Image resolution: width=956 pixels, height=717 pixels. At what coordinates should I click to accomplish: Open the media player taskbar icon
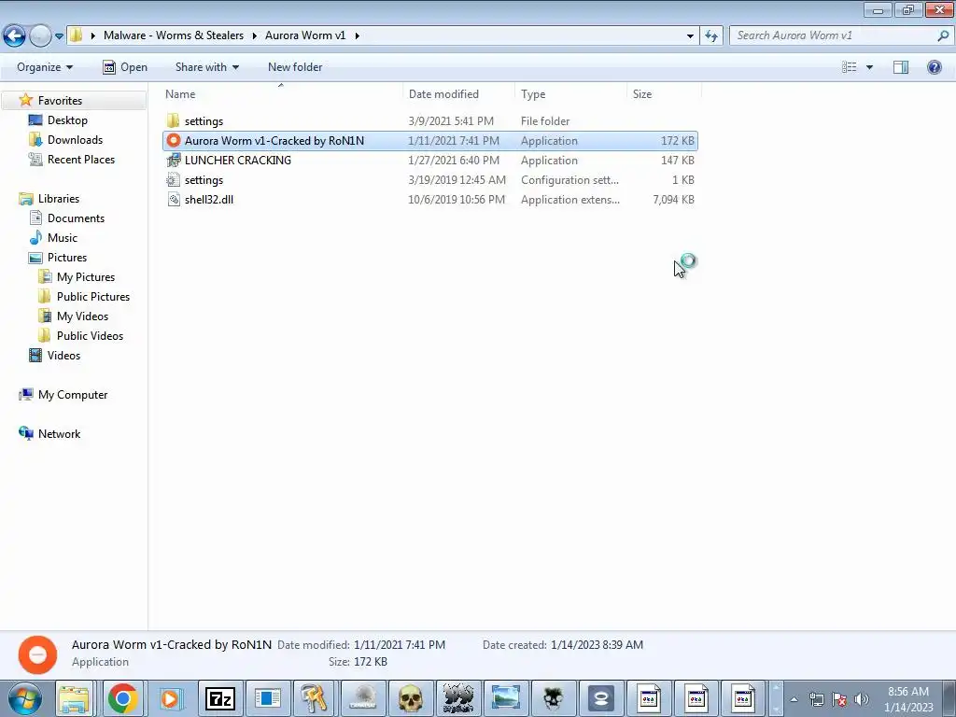click(171, 698)
